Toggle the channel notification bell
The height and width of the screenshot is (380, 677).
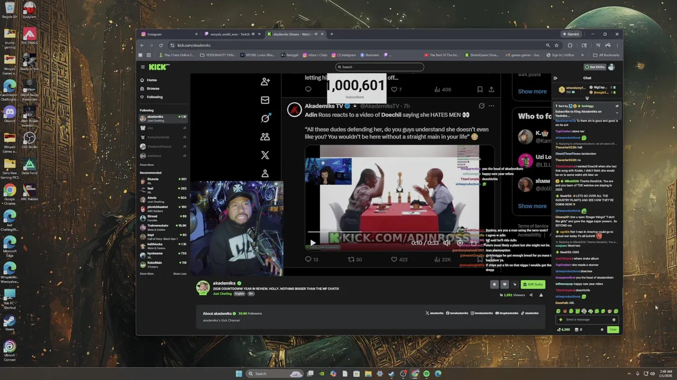click(x=494, y=284)
